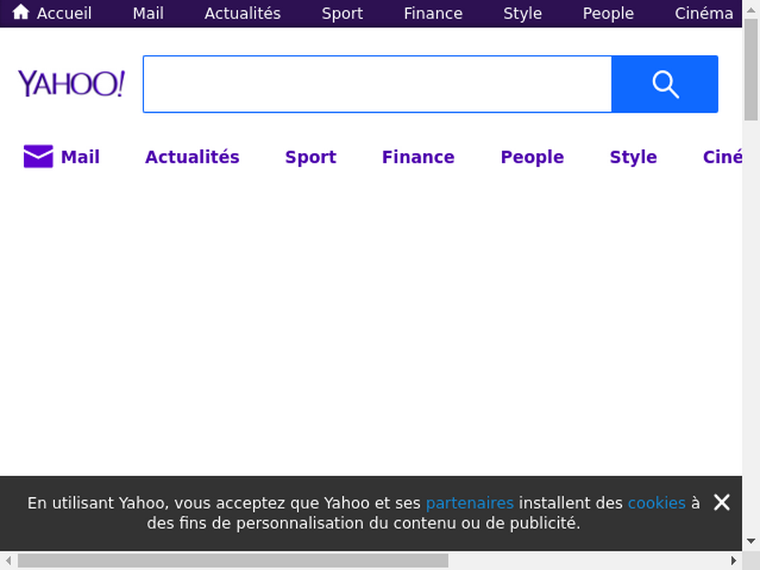Select Style in the top purple bar
Viewport: 760px width, 570px height.
pos(522,13)
